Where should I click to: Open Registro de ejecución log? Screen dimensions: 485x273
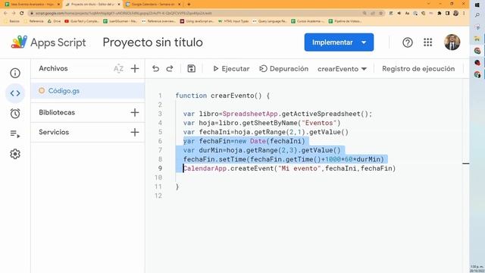coord(418,69)
